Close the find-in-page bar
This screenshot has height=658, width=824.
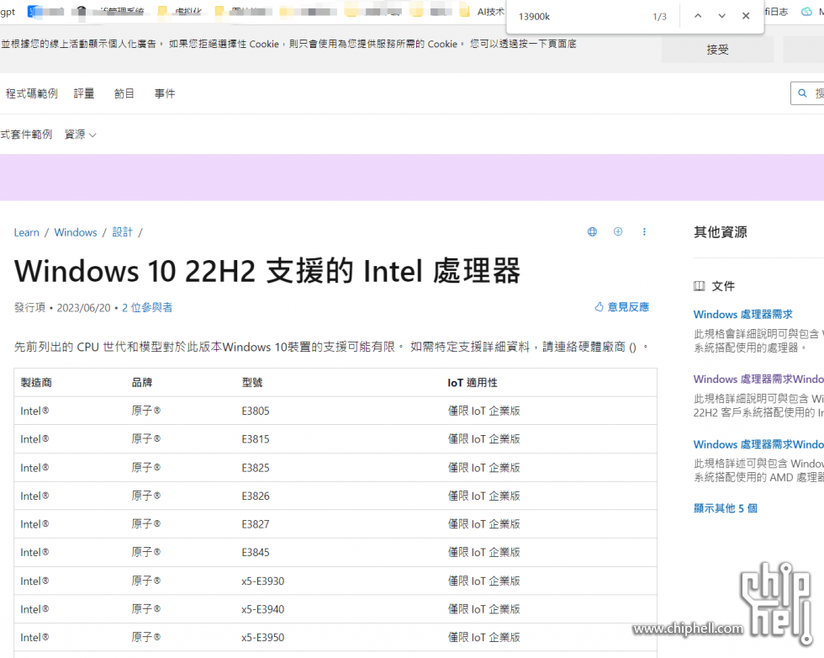tap(746, 16)
